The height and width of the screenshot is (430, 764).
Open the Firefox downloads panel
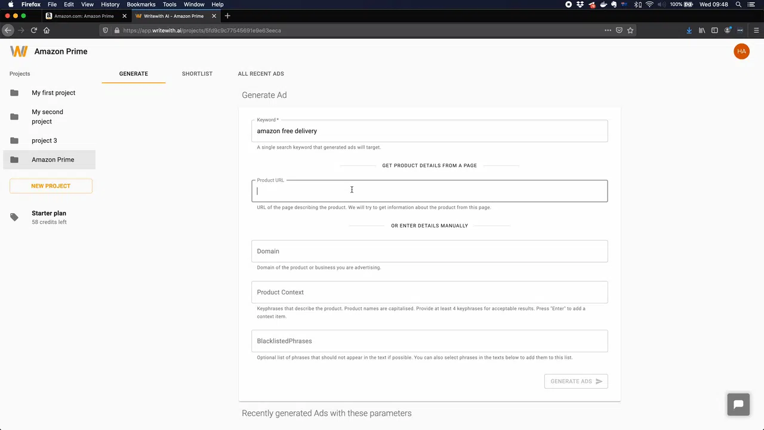(689, 30)
